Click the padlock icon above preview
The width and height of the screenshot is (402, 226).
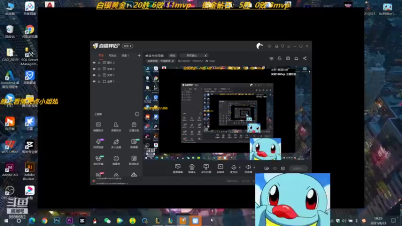pyautogui.click(x=279, y=58)
